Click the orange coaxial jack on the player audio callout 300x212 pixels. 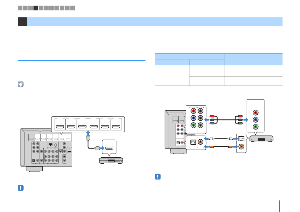click(241, 147)
